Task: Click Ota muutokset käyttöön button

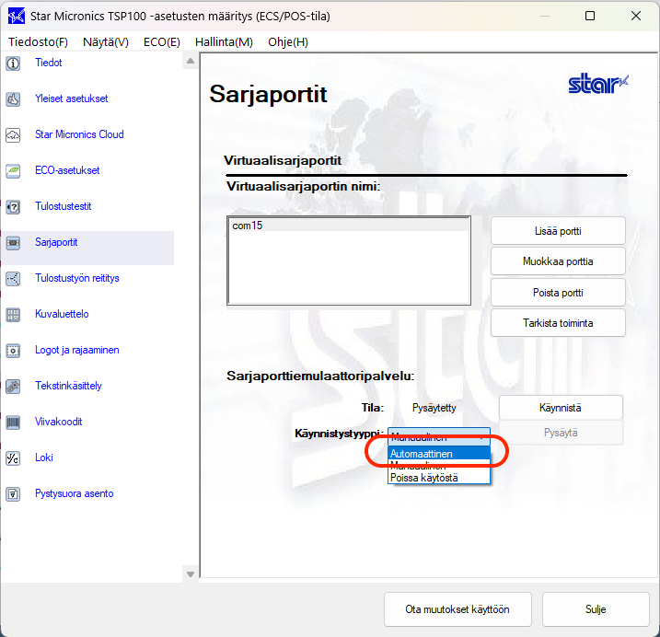Action: tap(457, 609)
